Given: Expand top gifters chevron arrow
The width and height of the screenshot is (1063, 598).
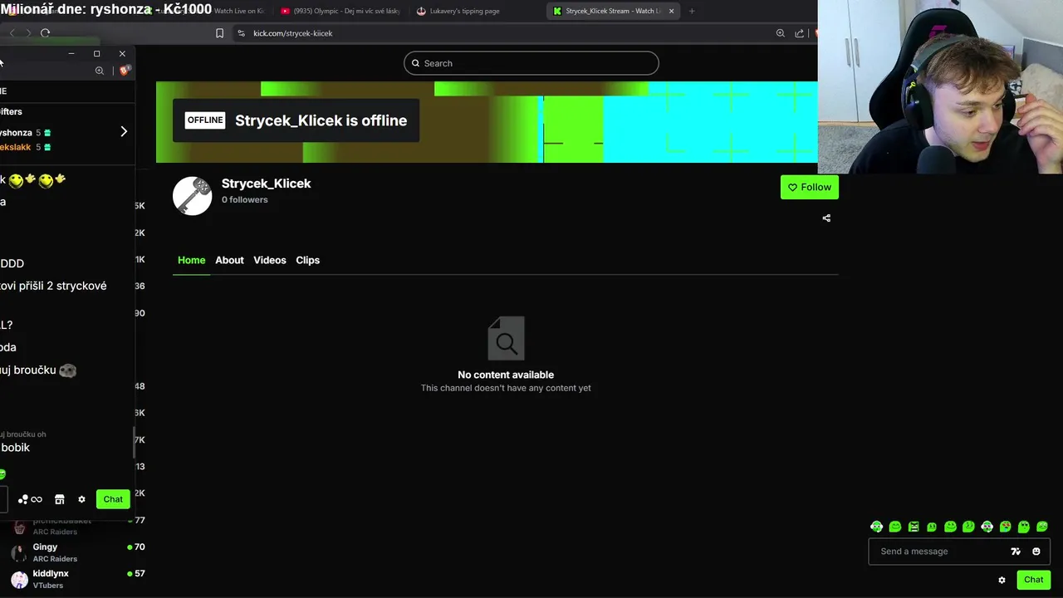Looking at the screenshot, I should (x=124, y=131).
